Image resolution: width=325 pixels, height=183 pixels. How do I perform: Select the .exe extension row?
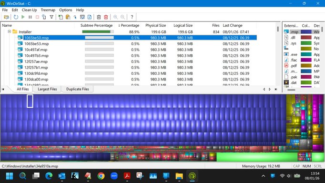(x=302, y=54)
